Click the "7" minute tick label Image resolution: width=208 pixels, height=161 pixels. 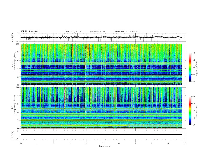pos(136,143)
